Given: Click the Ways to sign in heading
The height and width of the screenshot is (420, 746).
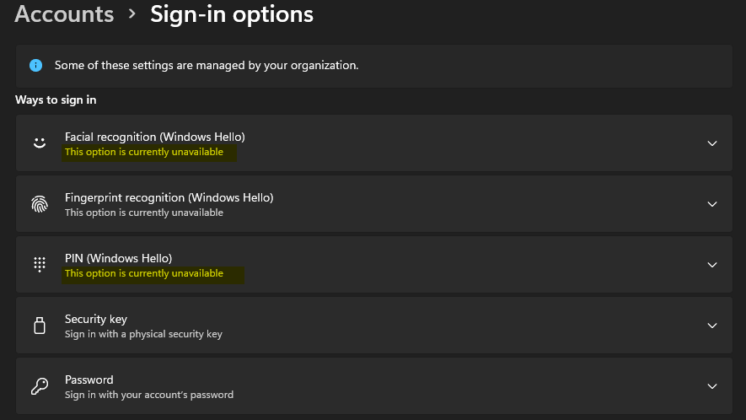Looking at the screenshot, I should [x=56, y=100].
